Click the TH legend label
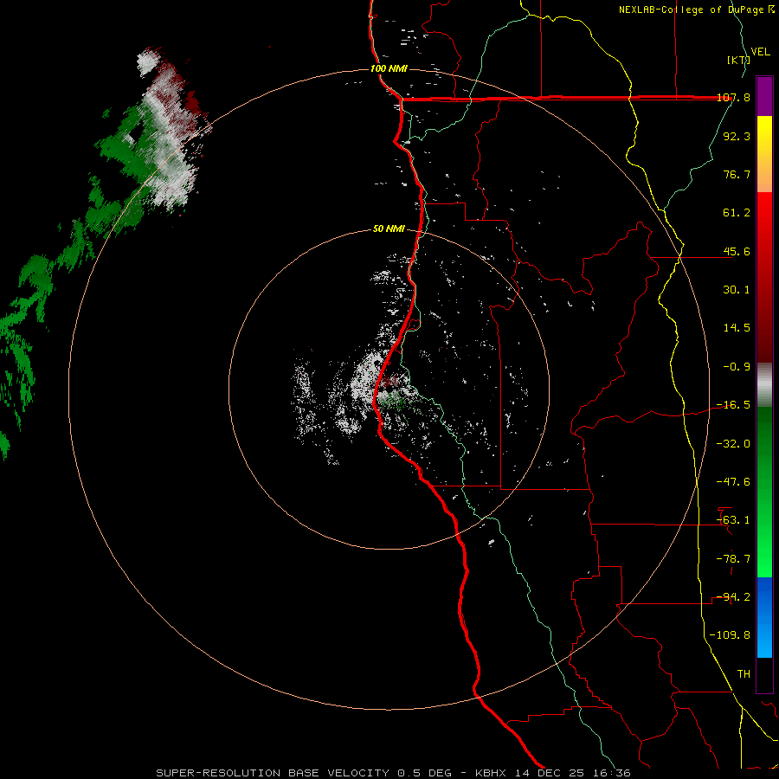The height and width of the screenshot is (779, 779). pyautogui.click(x=744, y=674)
